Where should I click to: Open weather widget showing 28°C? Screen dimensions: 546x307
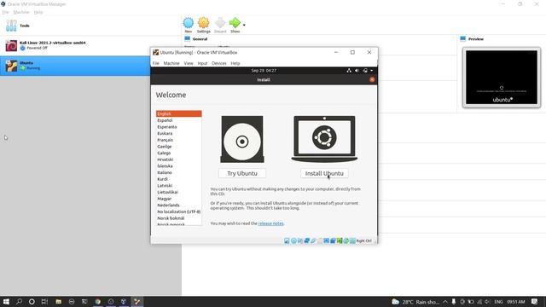click(415, 302)
